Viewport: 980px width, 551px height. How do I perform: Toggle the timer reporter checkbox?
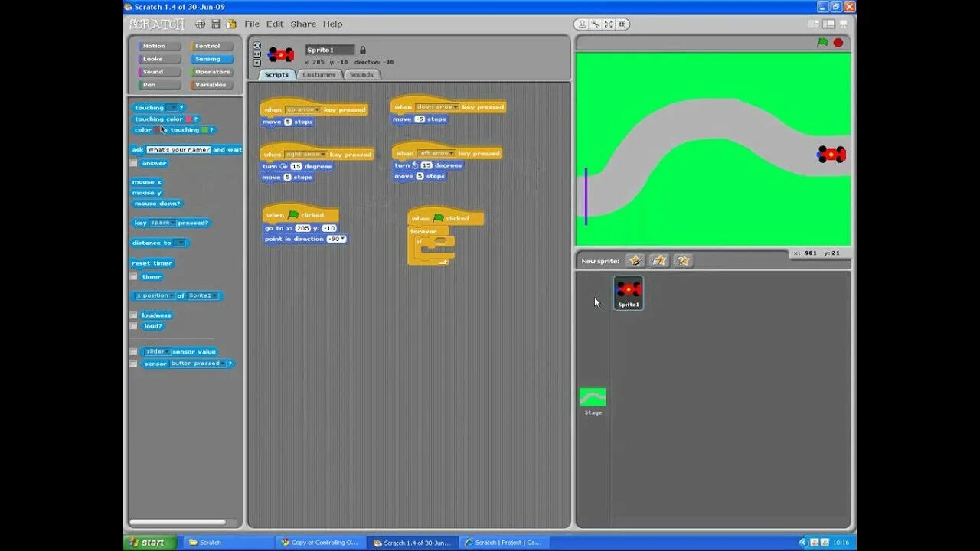coord(133,276)
